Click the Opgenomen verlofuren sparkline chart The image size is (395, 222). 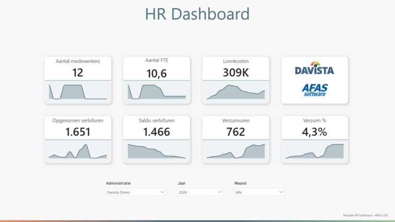point(78,151)
